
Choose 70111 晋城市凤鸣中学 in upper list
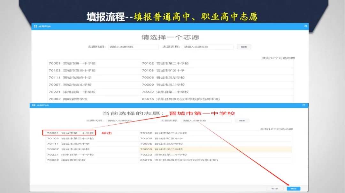[x=70, y=78]
